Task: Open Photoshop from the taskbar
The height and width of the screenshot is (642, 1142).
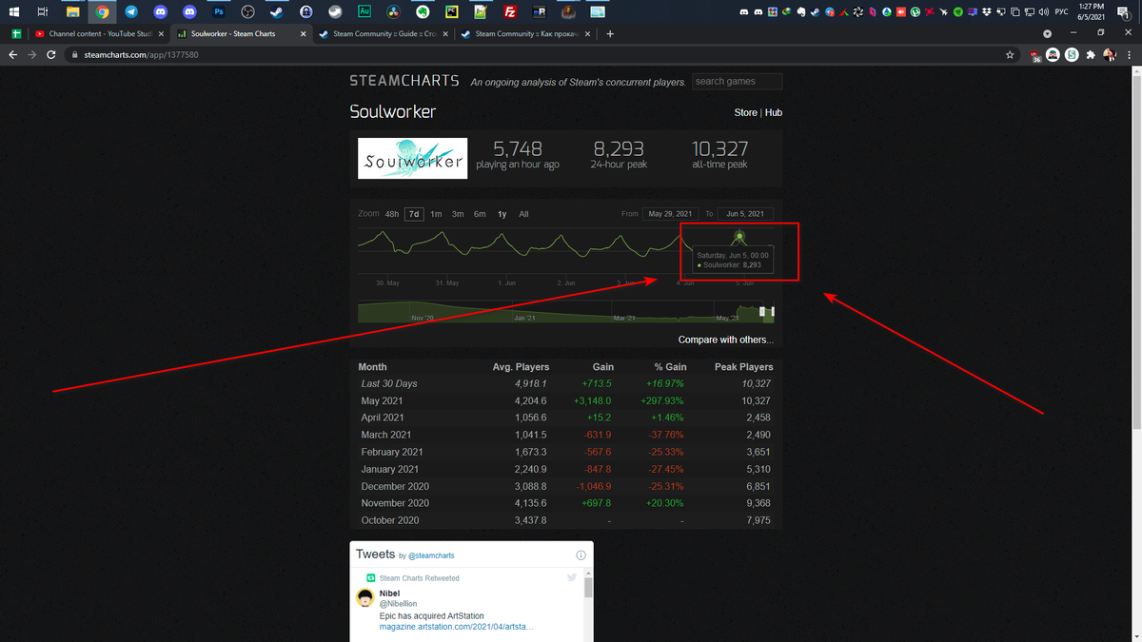Action: [x=218, y=12]
